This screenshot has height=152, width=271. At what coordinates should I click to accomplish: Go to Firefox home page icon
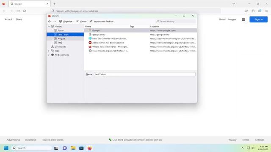(25, 11)
